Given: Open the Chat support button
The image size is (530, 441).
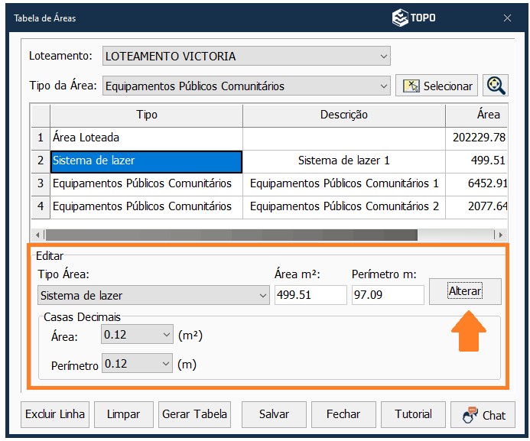Looking at the screenshot, I should (483, 414).
